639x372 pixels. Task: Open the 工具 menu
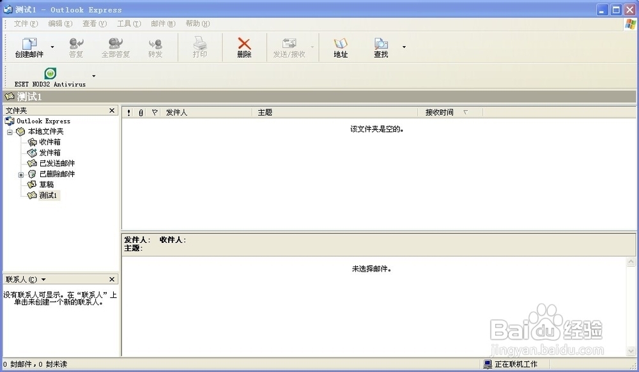click(129, 23)
